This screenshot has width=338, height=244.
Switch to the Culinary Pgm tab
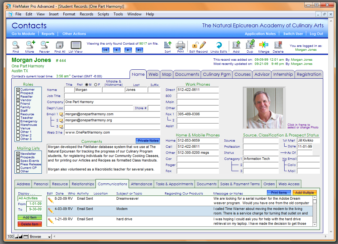(217, 74)
